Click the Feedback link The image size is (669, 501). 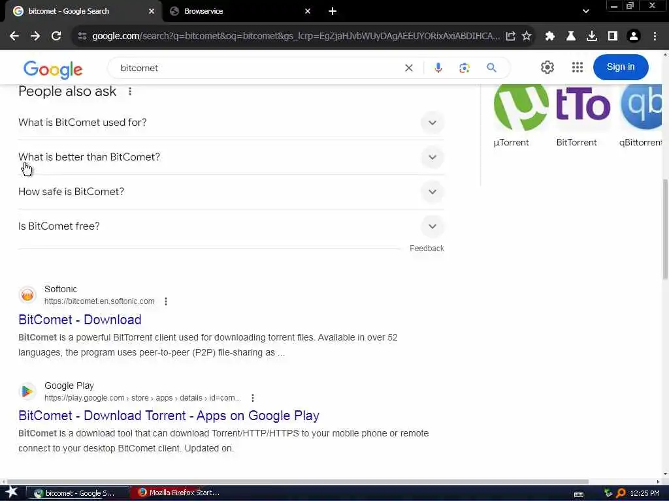point(427,249)
